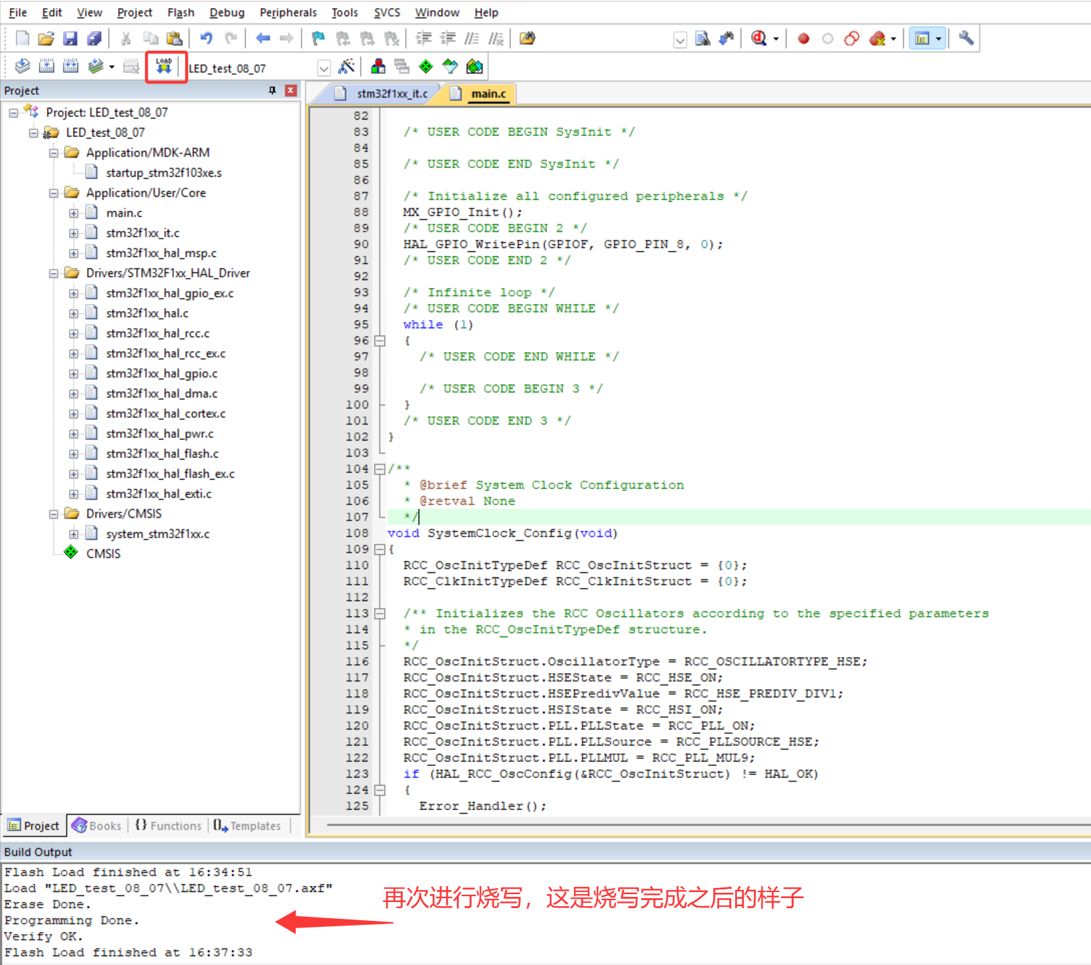Open Find in Files with the folder-binoculars icon
Viewport: 1091px width, 965px height.
click(528, 39)
